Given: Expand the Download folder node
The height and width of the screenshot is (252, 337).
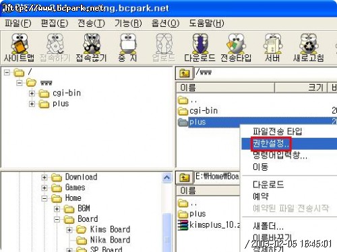Looking at the screenshot, I should coord(44,177).
